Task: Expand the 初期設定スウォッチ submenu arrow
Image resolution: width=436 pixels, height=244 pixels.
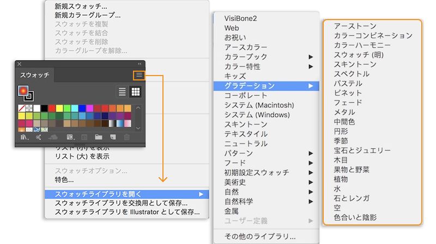Action: pos(311,172)
